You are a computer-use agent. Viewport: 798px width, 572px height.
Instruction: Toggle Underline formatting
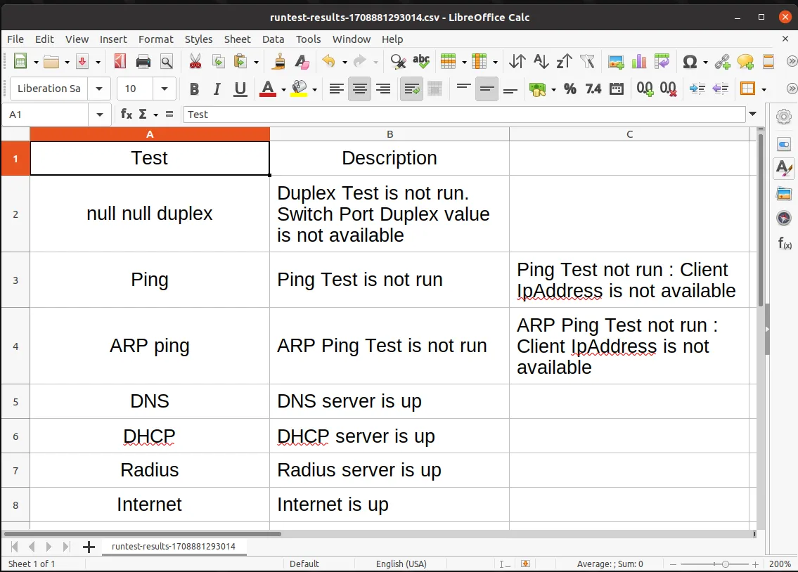[x=240, y=89]
